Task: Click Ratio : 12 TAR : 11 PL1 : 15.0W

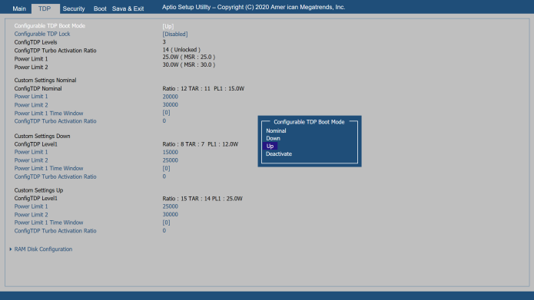Action: 204,88
